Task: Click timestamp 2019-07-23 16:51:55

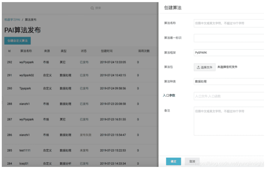Action: (113, 119)
